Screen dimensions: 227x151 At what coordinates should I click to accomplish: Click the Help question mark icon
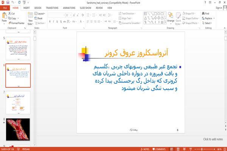(205, 3)
